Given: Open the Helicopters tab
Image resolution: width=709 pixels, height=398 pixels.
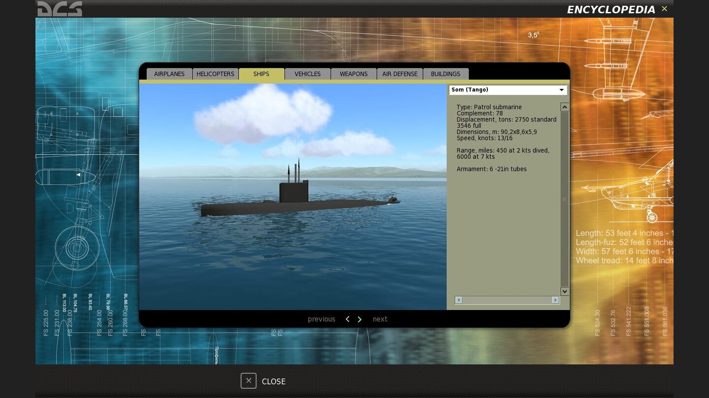Looking at the screenshot, I should click(x=215, y=74).
